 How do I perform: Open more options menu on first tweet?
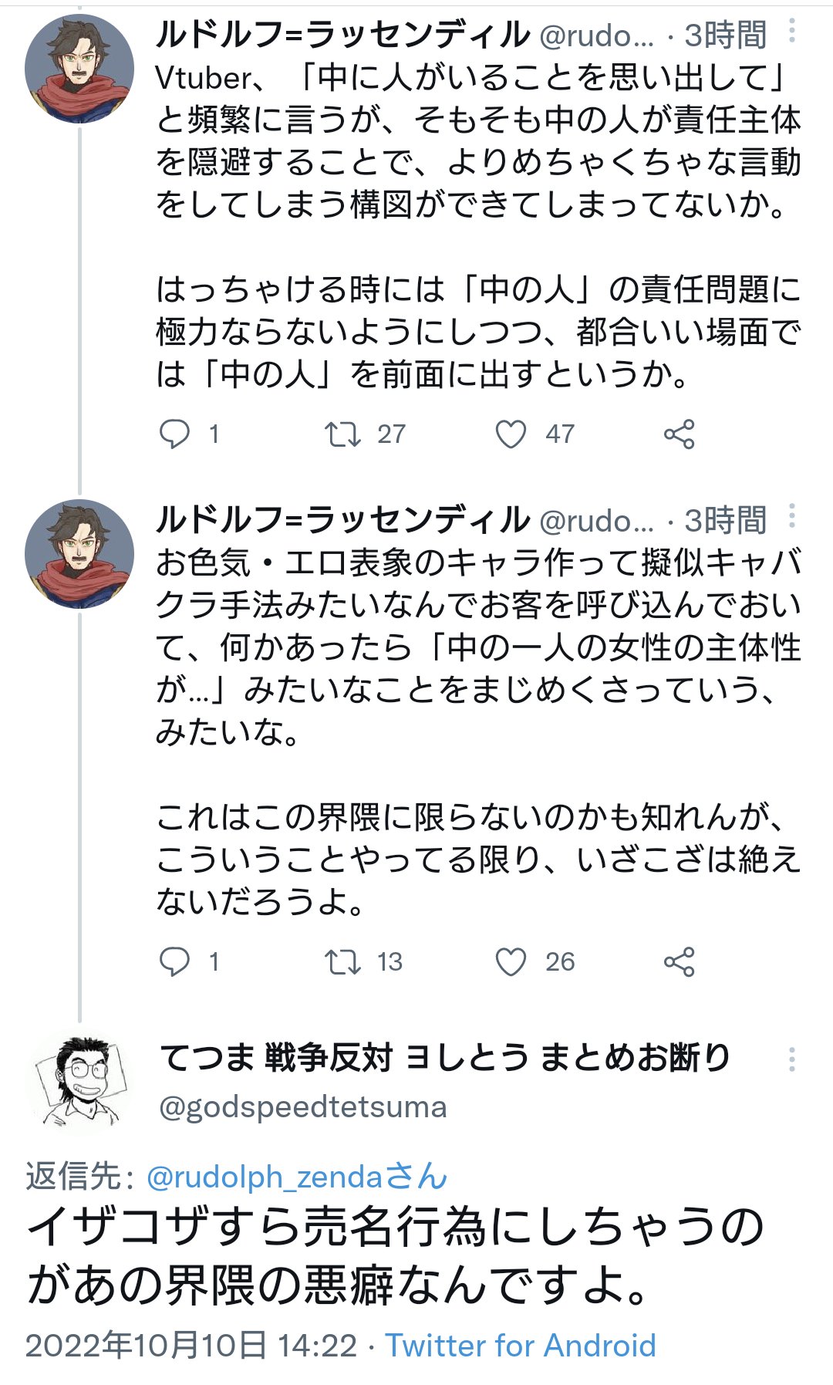792,31
